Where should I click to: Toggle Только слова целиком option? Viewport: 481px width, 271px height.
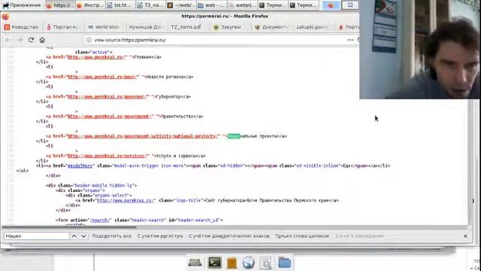click(302, 236)
